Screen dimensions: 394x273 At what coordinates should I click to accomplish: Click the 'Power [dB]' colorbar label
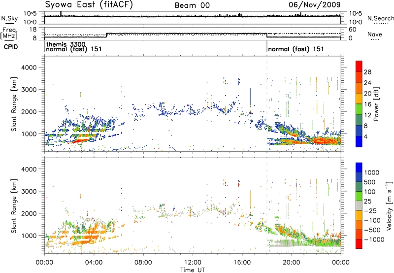(x=376, y=104)
